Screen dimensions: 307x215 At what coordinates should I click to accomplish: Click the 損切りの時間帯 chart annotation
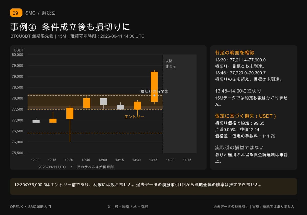click(x=154, y=91)
